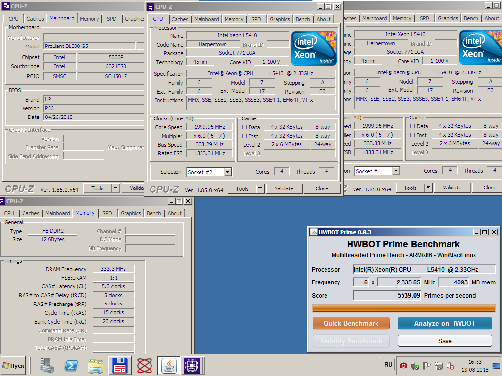Click the FB-DDR2 memory type value

pyautogui.click(x=53, y=231)
